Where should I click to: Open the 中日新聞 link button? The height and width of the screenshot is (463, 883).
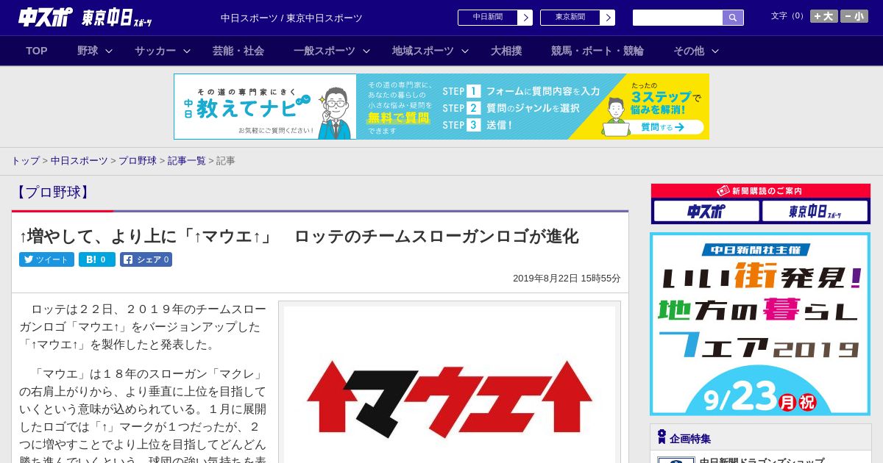click(488, 18)
